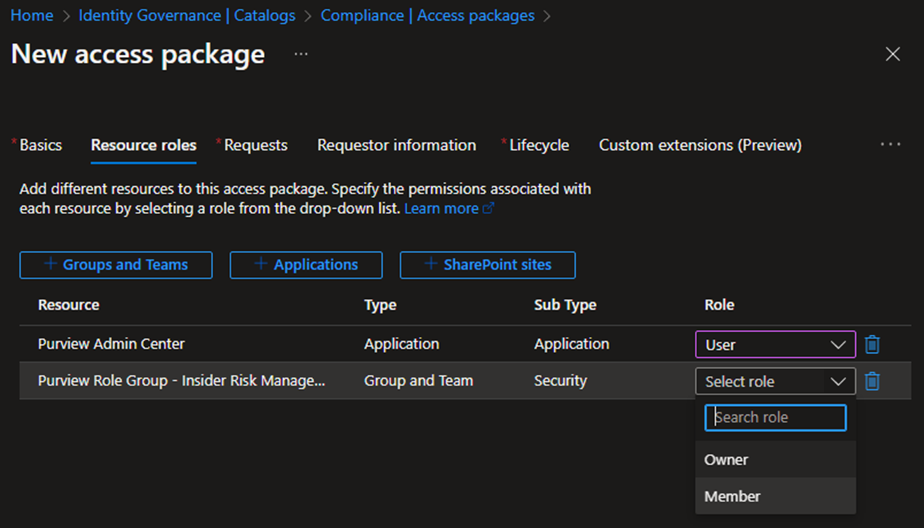Click the Resource column header

tap(69, 305)
